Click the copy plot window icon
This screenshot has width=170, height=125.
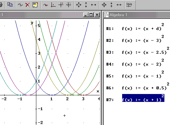(x=10, y=5)
